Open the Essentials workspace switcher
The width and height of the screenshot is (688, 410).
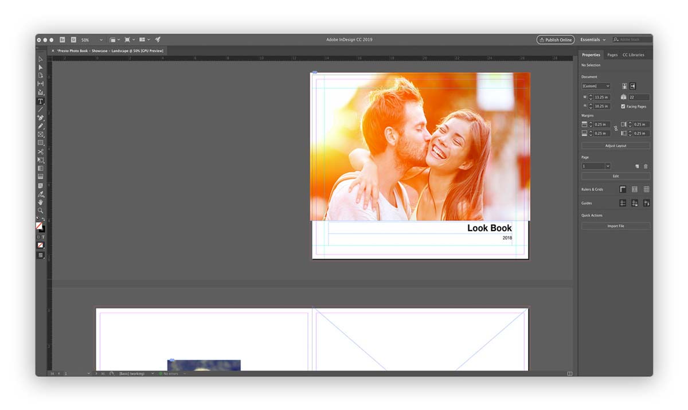pos(593,40)
